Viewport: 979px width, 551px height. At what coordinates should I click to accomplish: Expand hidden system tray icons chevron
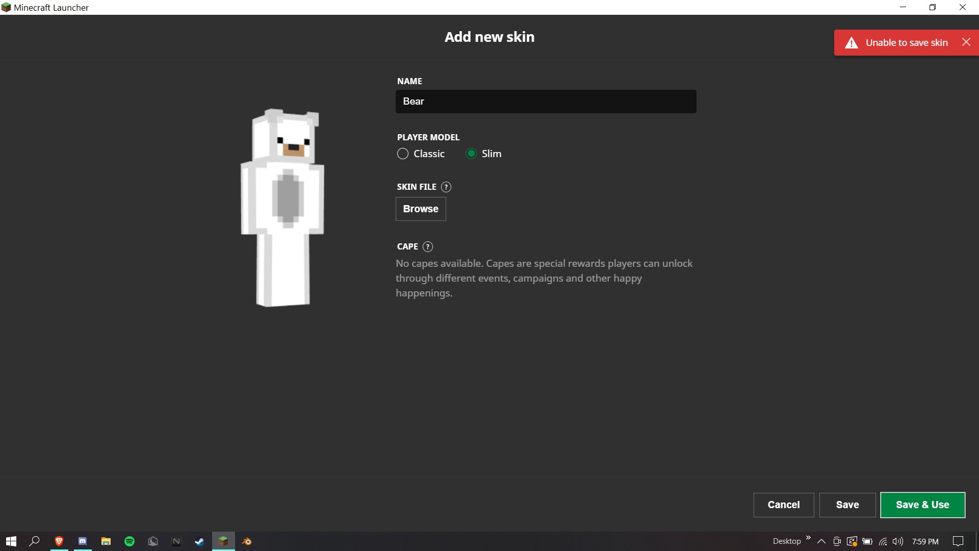821,541
